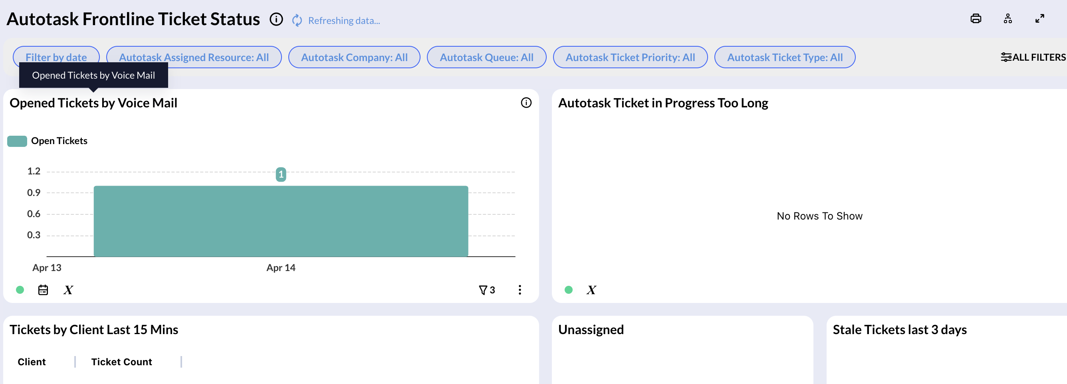Click the Refreshing data spinner icon
The image size is (1067, 384).
pos(297,20)
